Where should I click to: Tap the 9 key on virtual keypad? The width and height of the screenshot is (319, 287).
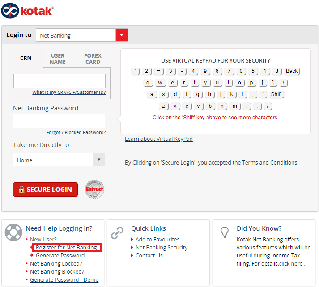pyautogui.click(x=205, y=71)
